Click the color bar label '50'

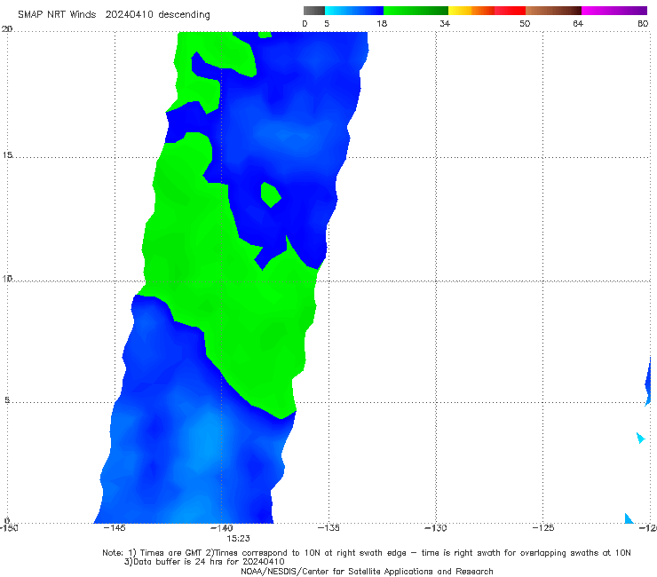525,23
